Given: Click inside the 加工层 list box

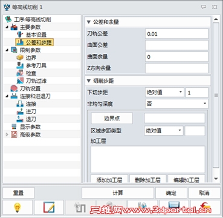Looking at the screenshot, I should 148,159.
